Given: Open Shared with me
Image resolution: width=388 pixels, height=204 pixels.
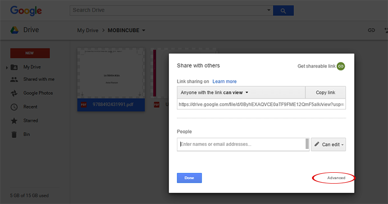Looking at the screenshot, I should (39, 79).
